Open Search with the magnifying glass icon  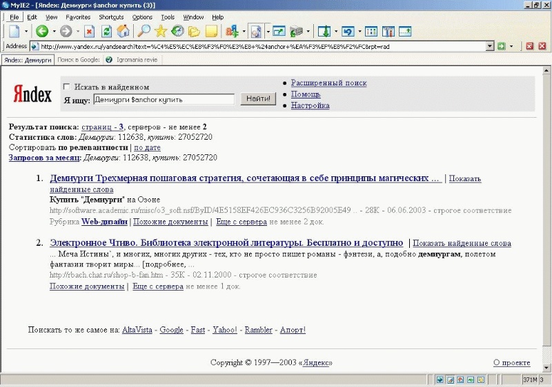[144, 32]
